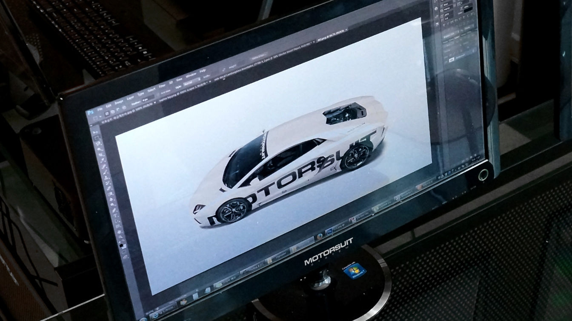Screen dimensions: 572x321
Task: Open the Window menu
Action: tap(191, 75)
